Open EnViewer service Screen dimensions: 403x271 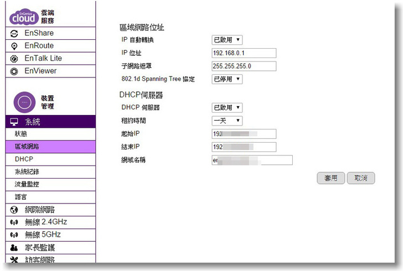50,71
